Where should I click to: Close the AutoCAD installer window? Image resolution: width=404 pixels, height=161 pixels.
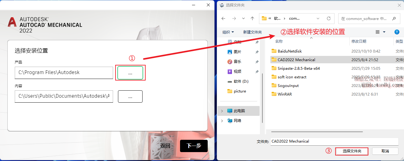tap(208, 5)
